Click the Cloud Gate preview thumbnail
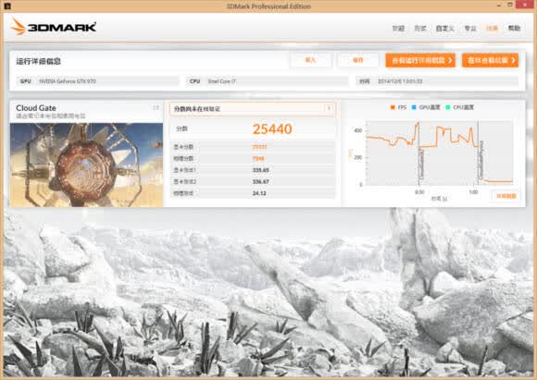Screen dimensions: 537x380 point(86,165)
